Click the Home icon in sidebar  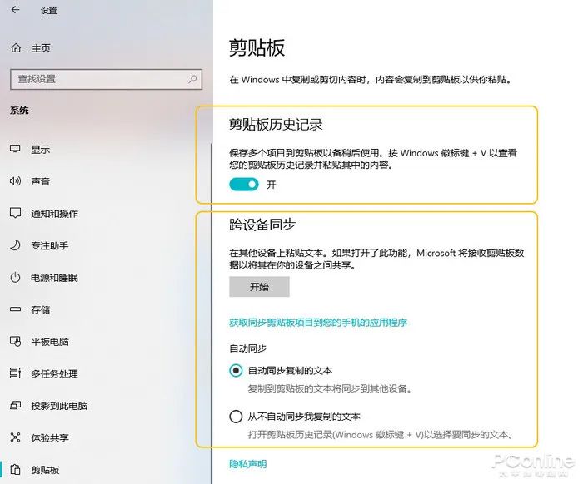pyautogui.click(x=16, y=48)
